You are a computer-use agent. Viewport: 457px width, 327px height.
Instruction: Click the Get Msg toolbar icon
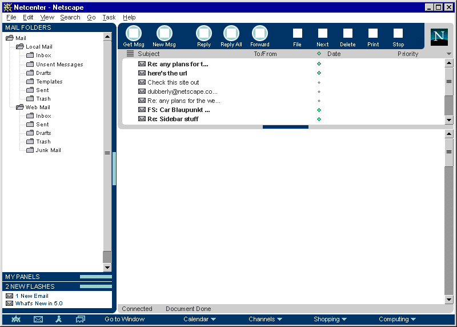point(134,33)
